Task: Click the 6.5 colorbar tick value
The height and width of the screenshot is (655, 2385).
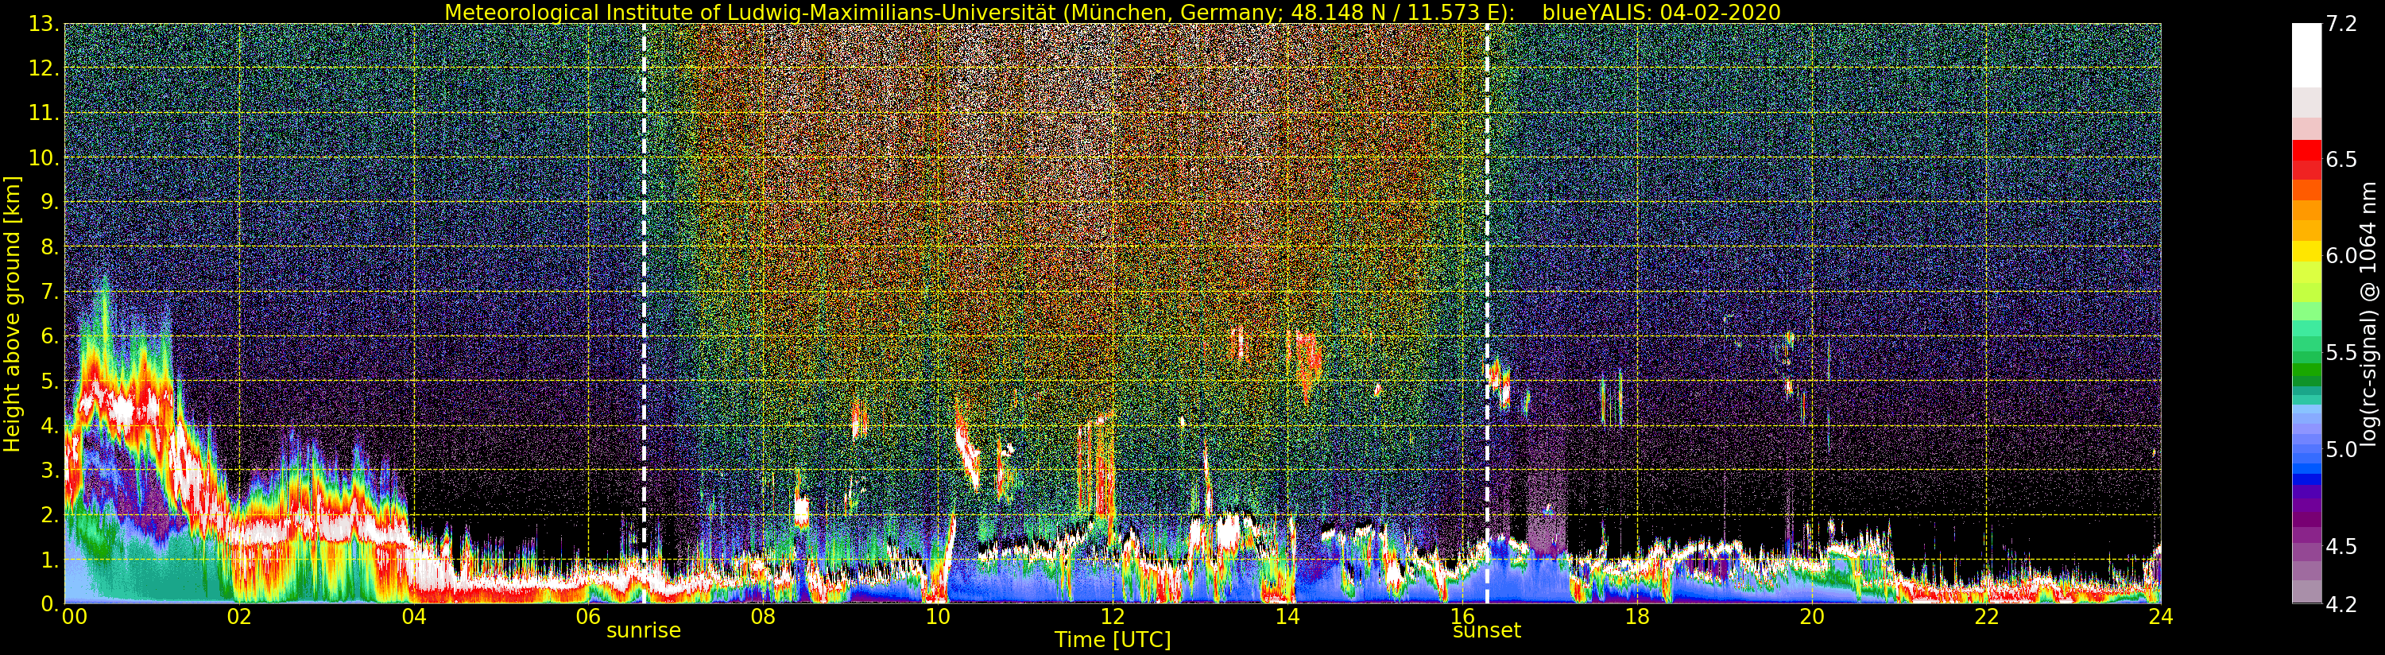Action: coord(2342,159)
